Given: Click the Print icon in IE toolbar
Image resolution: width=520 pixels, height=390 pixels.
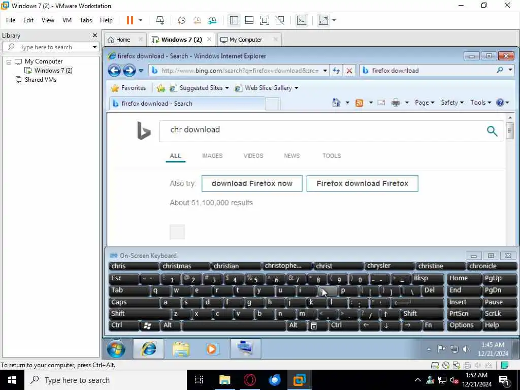Looking at the screenshot, I should coord(396,103).
